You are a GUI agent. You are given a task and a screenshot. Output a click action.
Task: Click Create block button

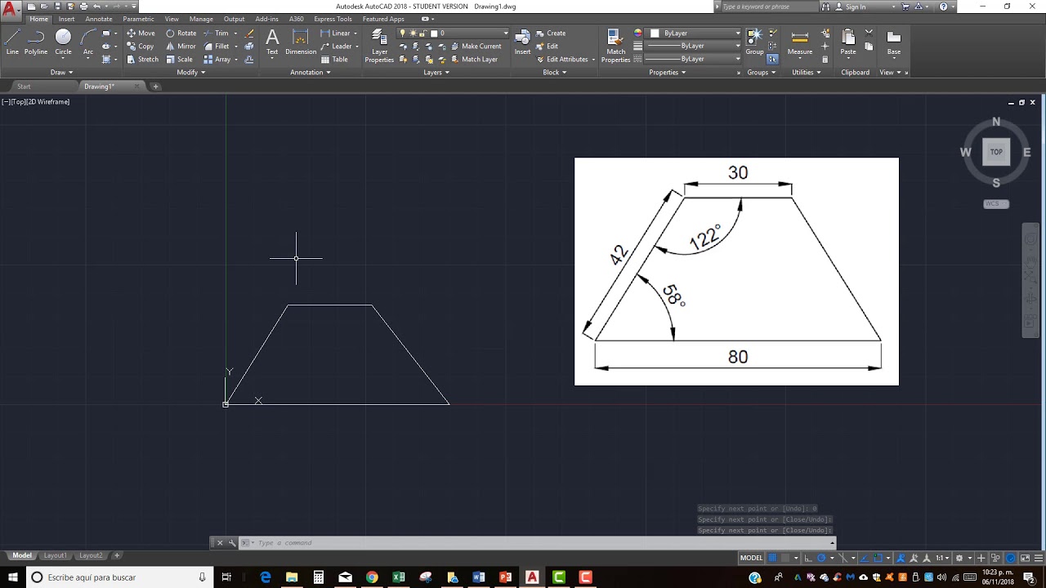[551, 33]
